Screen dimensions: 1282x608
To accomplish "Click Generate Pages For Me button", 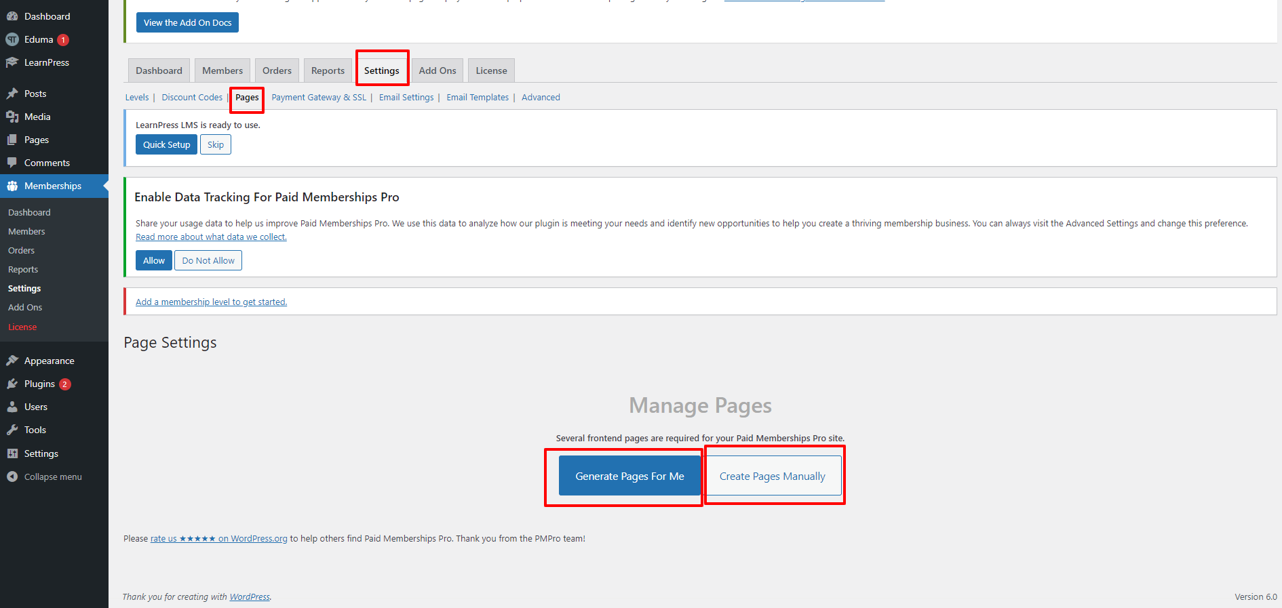I will click(x=629, y=476).
